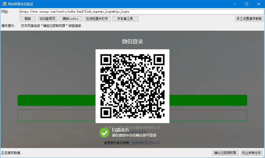Image resolution: width=265 pixels, height=158 pixels.
Task: Maximize the 网站权限交互验证 window
Action: pyautogui.click(x=247, y=4)
